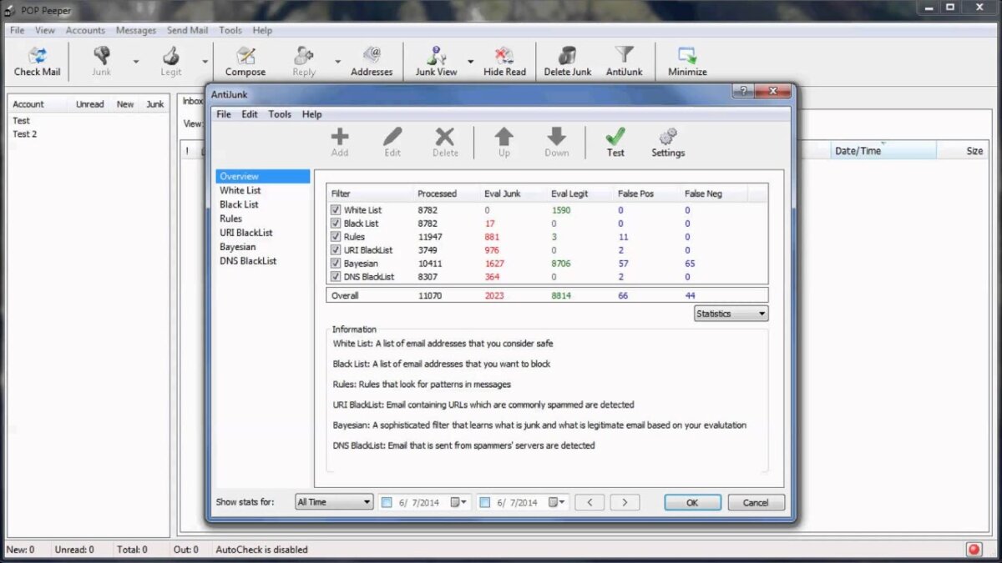
Task: Click the AntiJunk dialog help question-mark button
Action: click(x=742, y=91)
